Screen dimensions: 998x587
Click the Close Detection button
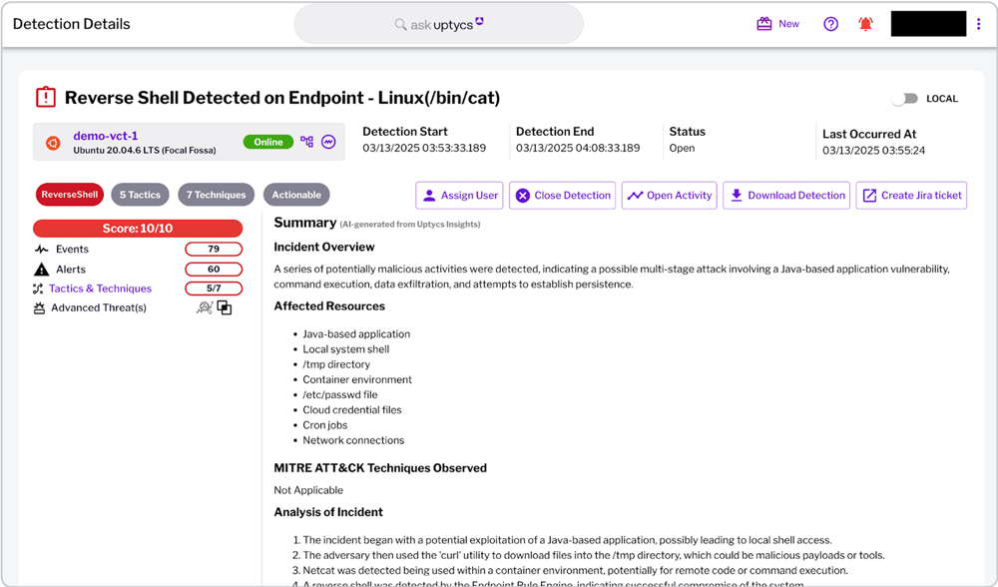pyautogui.click(x=562, y=196)
